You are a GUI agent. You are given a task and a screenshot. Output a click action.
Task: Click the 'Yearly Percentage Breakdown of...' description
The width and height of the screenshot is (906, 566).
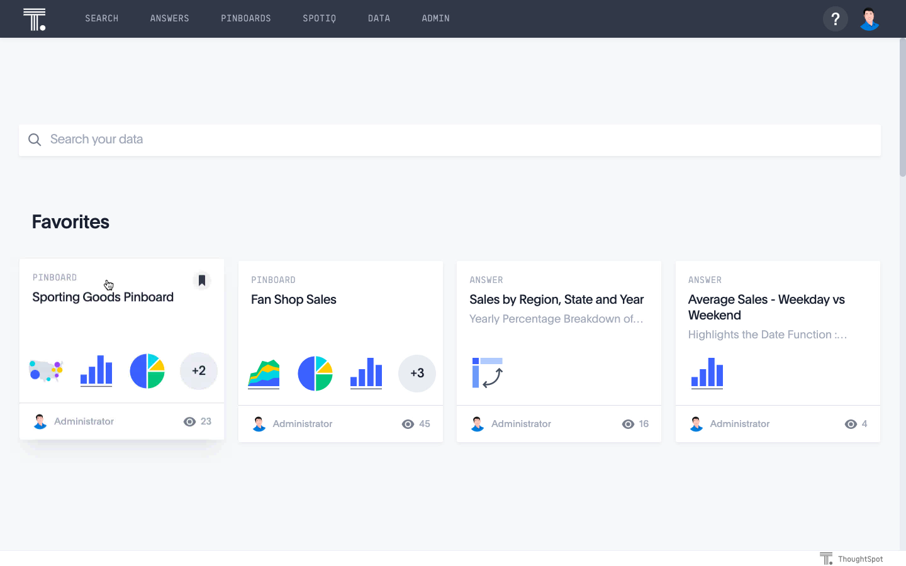[556, 319]
